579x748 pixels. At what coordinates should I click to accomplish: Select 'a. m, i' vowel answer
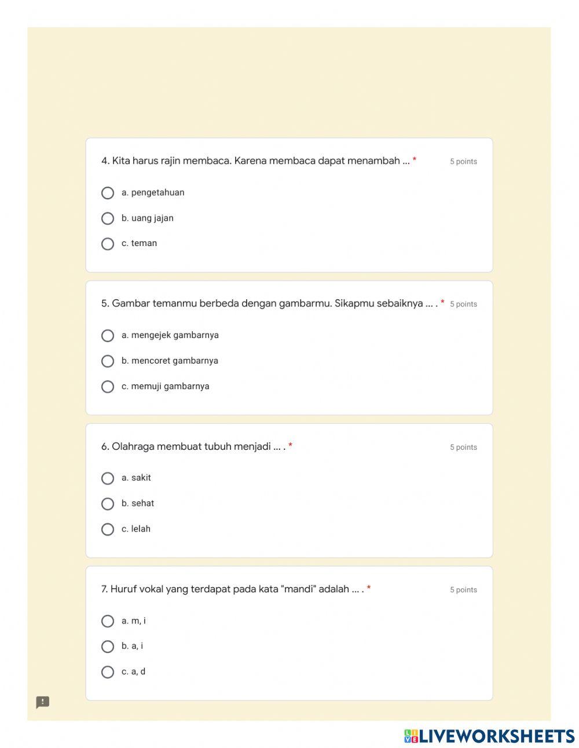(x=108, y=621)
